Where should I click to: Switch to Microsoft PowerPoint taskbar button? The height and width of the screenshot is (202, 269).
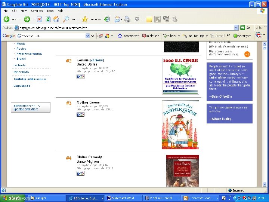(200, 198)
